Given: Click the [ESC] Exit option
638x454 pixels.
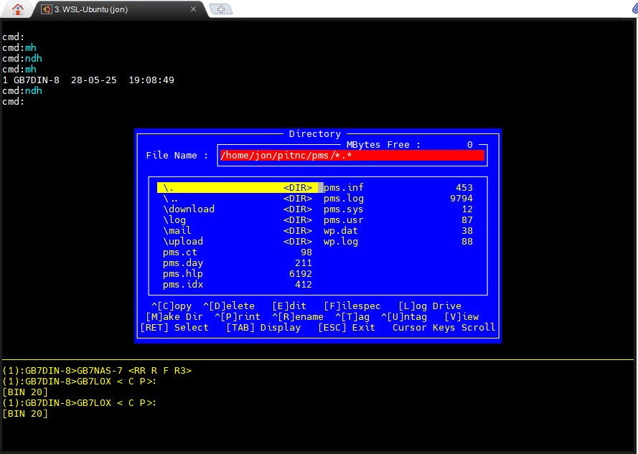Looking at the screenshot, I should click(x=347, y=328).
